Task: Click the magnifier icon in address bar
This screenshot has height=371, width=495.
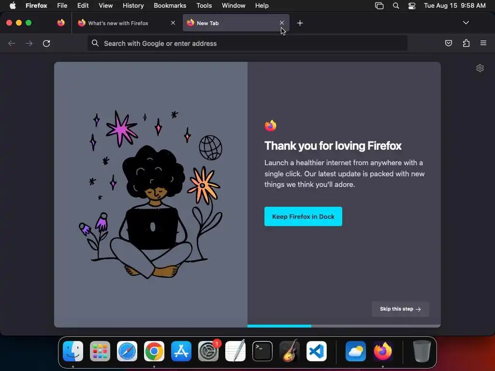Action: click(x=95, y=43)
